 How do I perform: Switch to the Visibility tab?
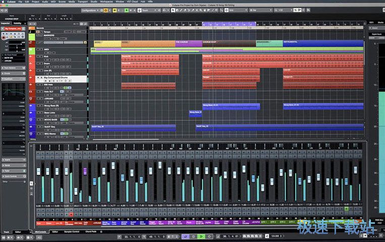point(18,23)
